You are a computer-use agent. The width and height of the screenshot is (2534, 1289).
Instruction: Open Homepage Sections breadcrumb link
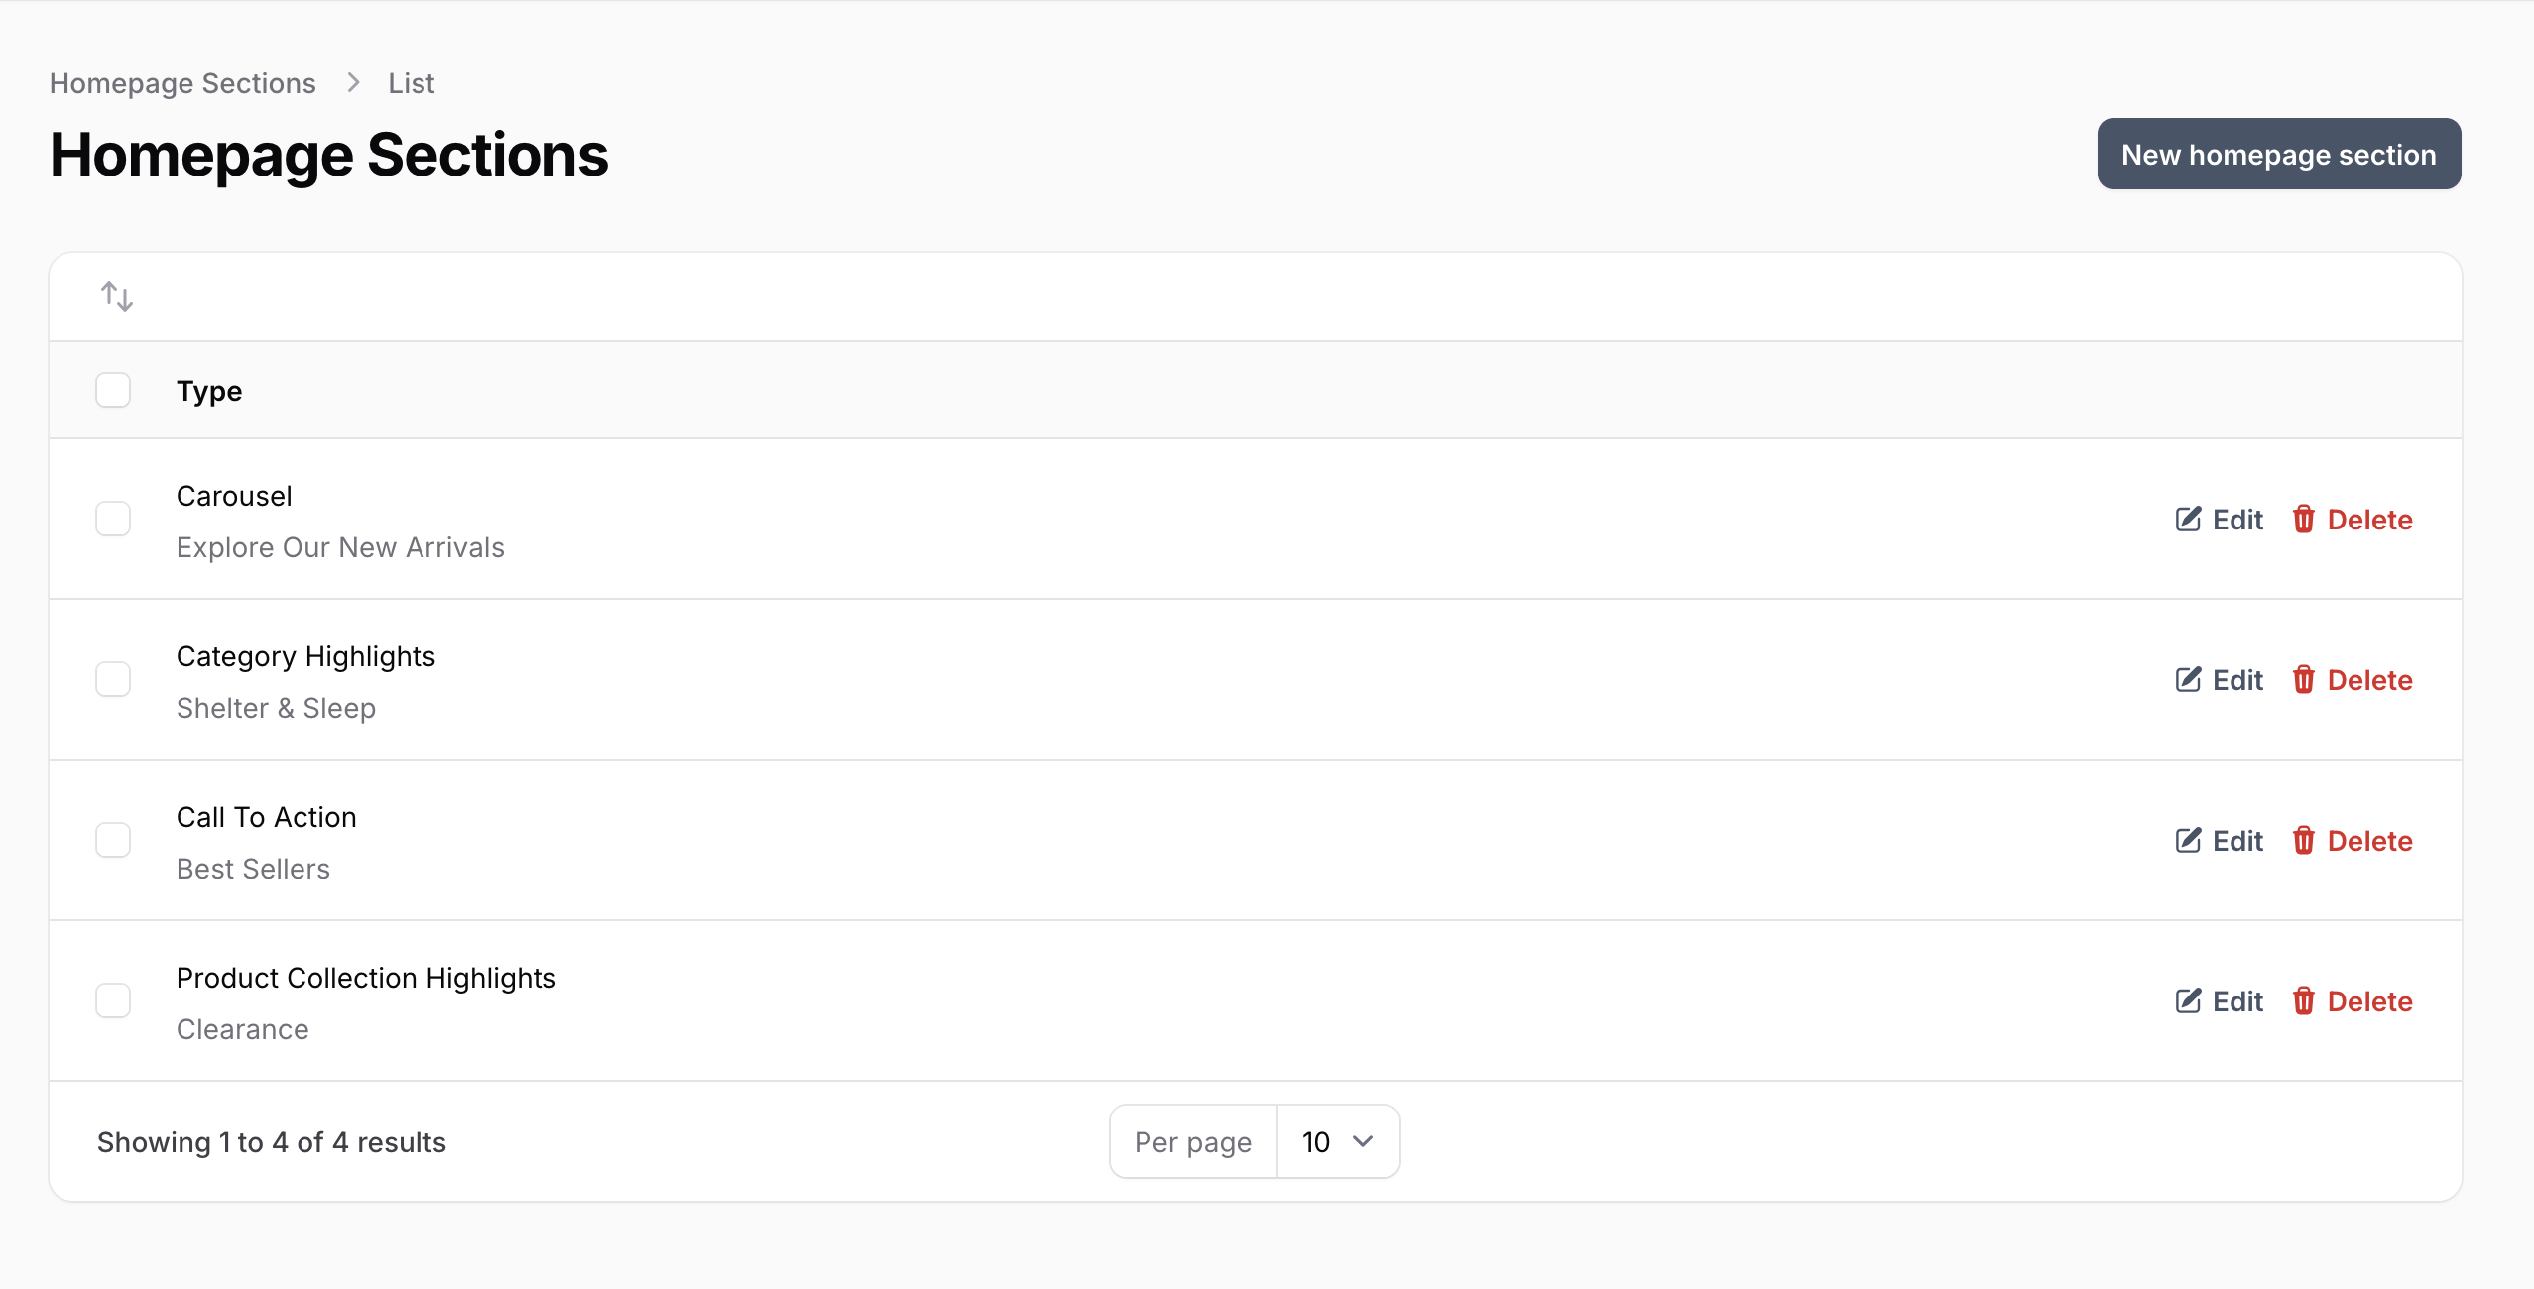point(182,83)
